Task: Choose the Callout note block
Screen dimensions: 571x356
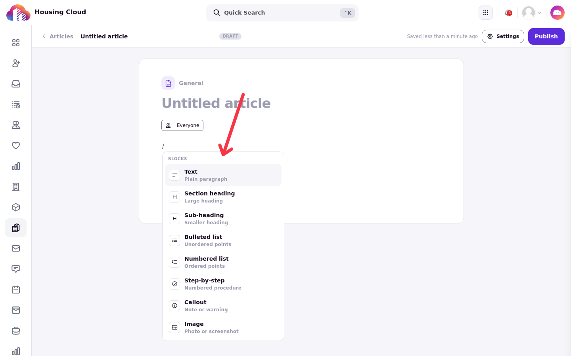Action: tap(223, 306)
